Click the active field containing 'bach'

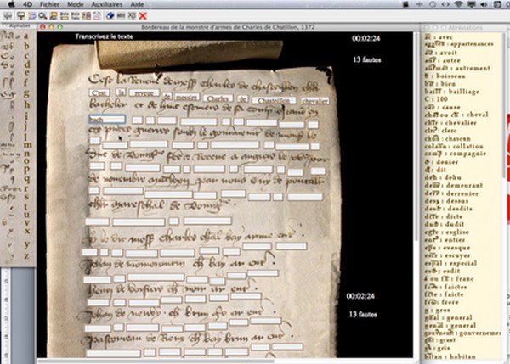(107, 120)
